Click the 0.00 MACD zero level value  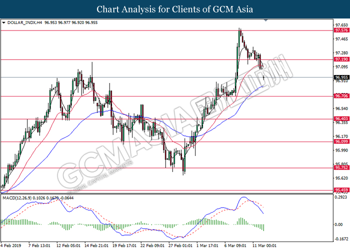point(339,224)
